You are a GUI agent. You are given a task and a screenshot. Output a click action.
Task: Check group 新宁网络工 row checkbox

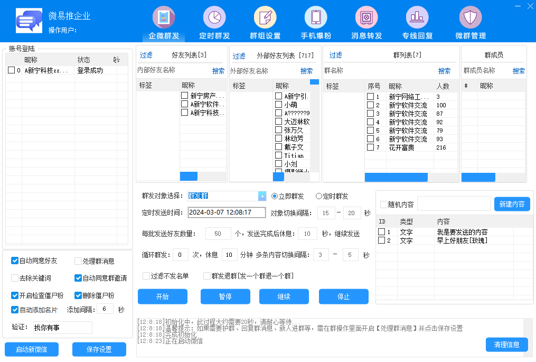pos(370,97)
